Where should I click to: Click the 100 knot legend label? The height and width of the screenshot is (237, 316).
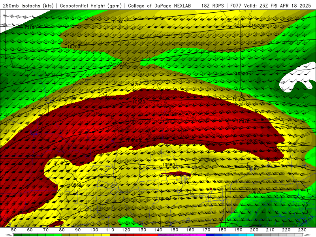pyautogui.click(x=94, y=230)
